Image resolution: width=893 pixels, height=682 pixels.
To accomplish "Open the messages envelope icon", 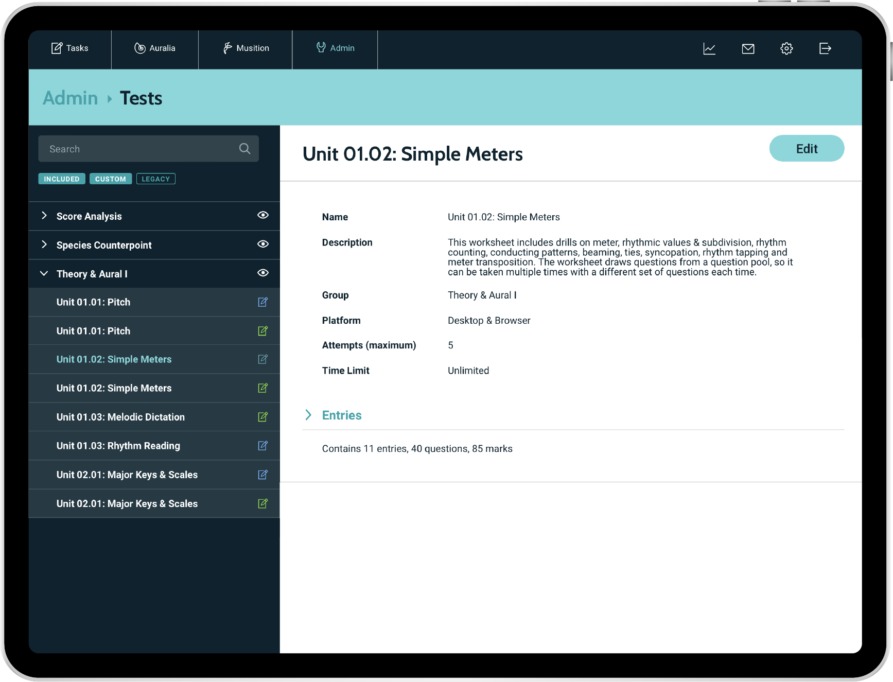I will 748,48.
